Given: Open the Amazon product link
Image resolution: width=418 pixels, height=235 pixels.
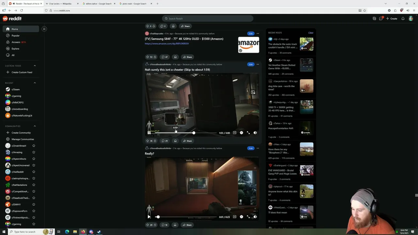Looking at the screenshot, I should [167, 43].
